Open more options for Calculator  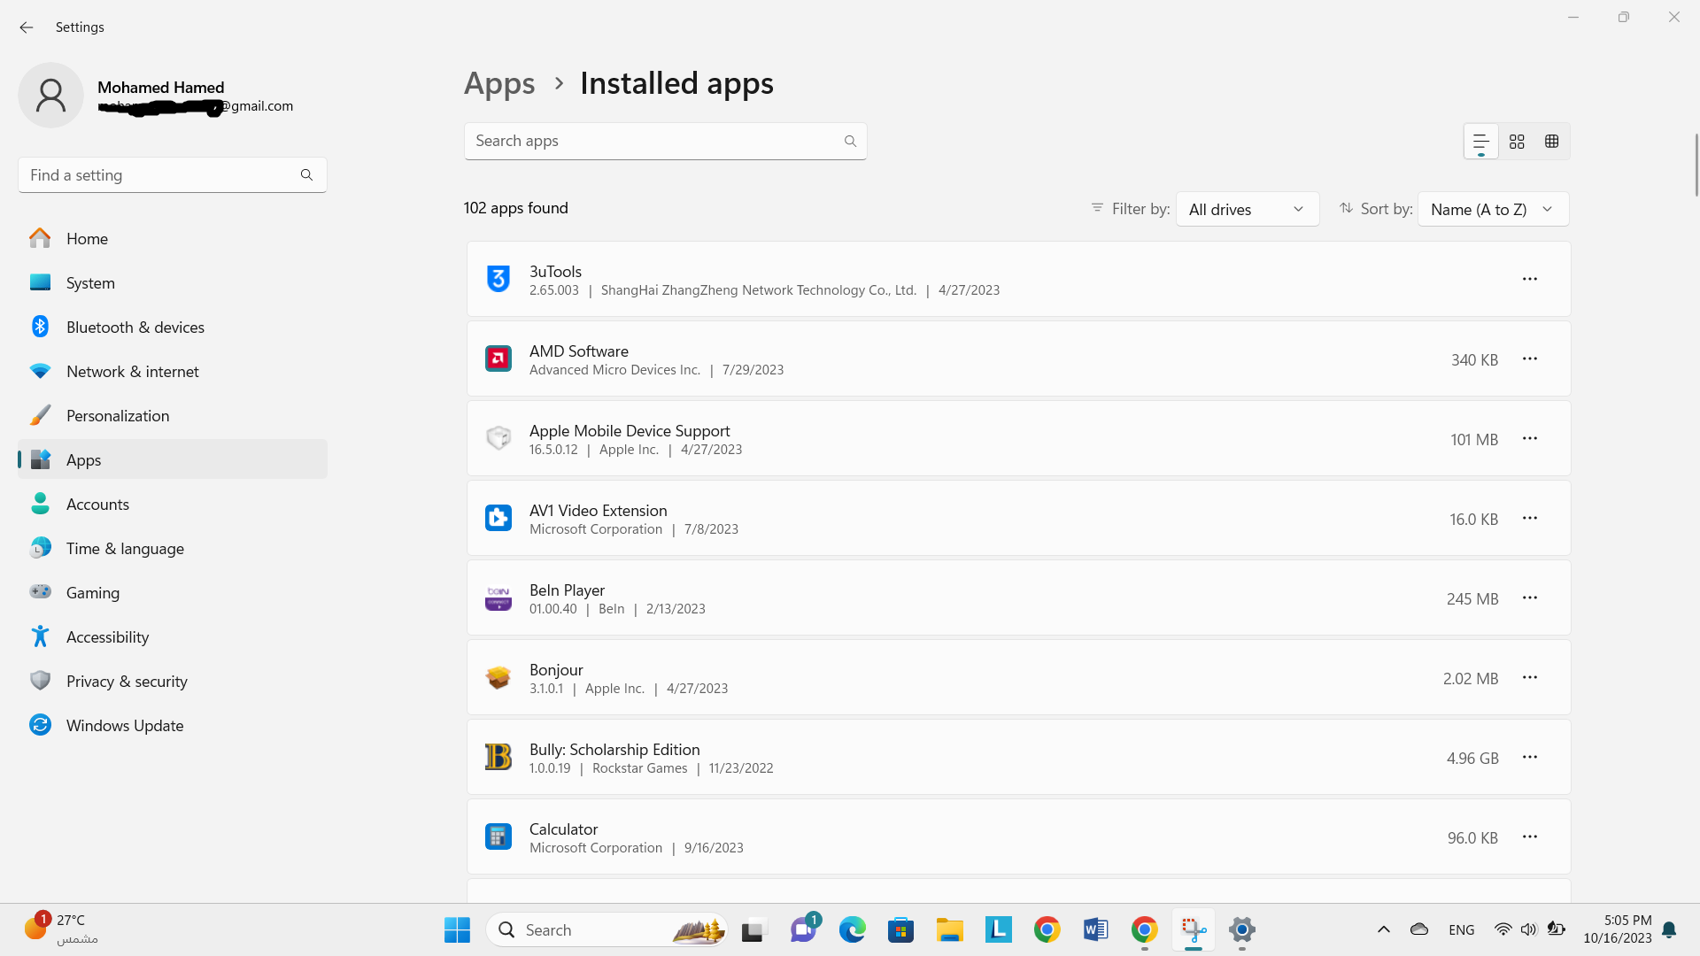1529,836
